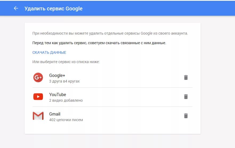This screenshot has height=148, width=235.
Task: Click the header title 'Удалить сервис Google'
Action: [x=54, y=9]
